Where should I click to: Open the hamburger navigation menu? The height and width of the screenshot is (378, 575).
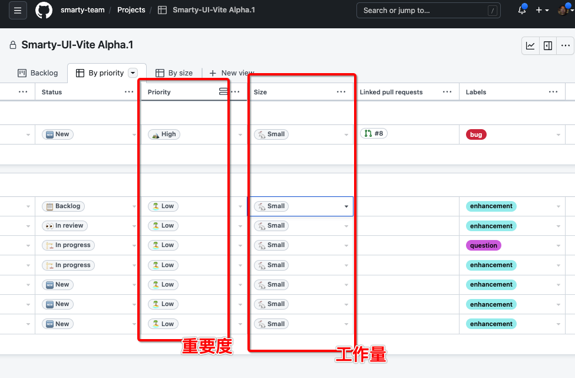[18, 11]
